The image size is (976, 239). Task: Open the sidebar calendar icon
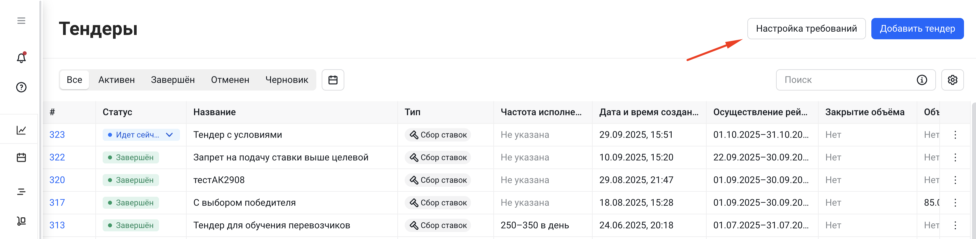click(x=21, y=157)
